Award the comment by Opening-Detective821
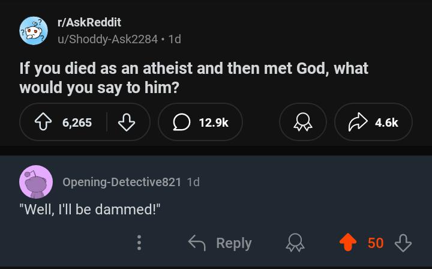The image size is (432, 269). 294,243
